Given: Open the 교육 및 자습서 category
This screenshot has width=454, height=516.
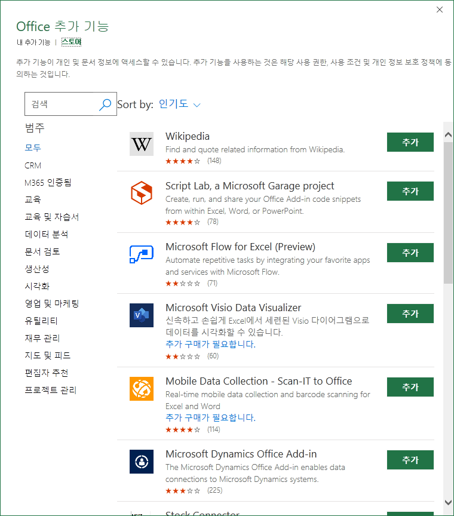Looking at the screenshot, I should [x=52, y=217].
